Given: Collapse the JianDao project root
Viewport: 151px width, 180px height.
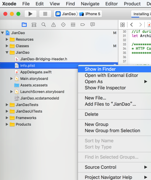Looking at the screenshot, I should [x=3, y=33].
